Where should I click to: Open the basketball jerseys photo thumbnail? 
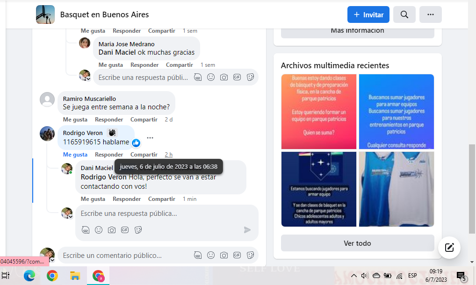tap(396, 189)
